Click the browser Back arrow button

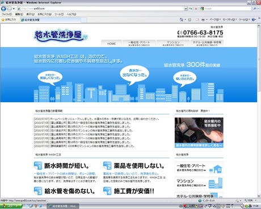click(x=3, y=9)
